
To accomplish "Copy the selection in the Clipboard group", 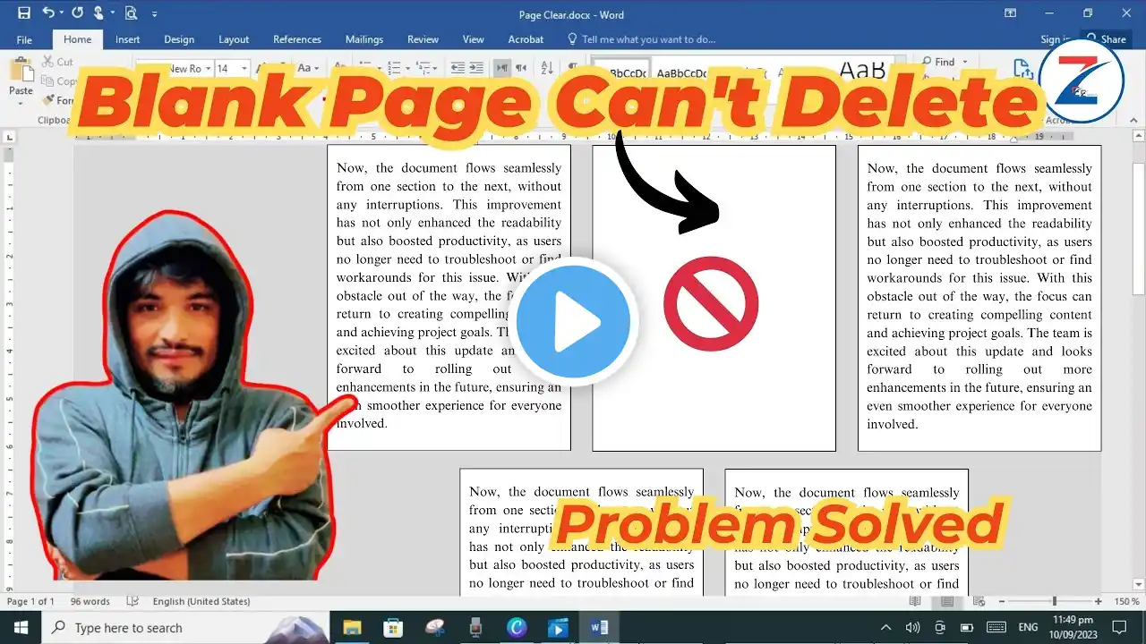I will (47, 81).
